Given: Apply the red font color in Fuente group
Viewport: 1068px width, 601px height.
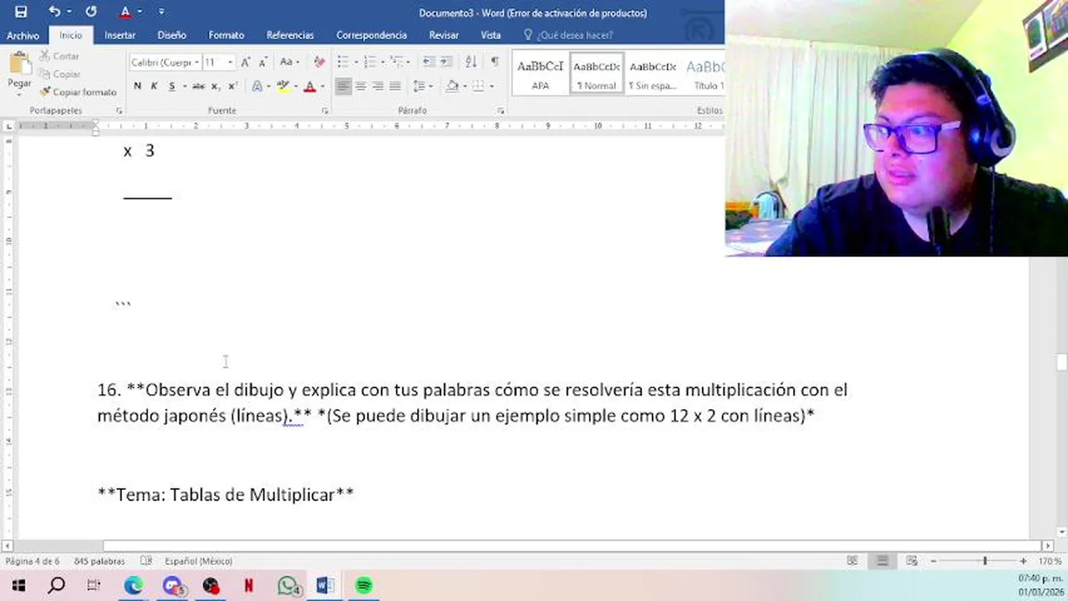Looking at the screenshot, I should (309, 86).
